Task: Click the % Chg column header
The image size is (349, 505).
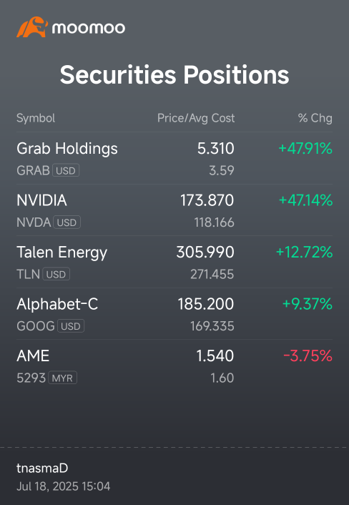Action: (x=315, y=118)
